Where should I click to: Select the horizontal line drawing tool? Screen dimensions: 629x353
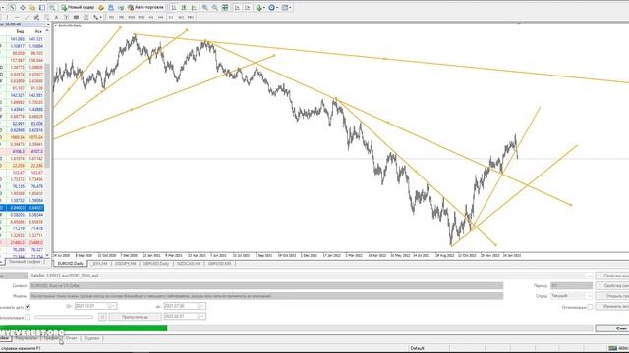coord(17,18)
